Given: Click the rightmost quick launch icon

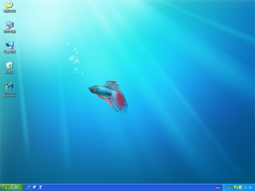Looking at the screenshot, I should (40, 187).
